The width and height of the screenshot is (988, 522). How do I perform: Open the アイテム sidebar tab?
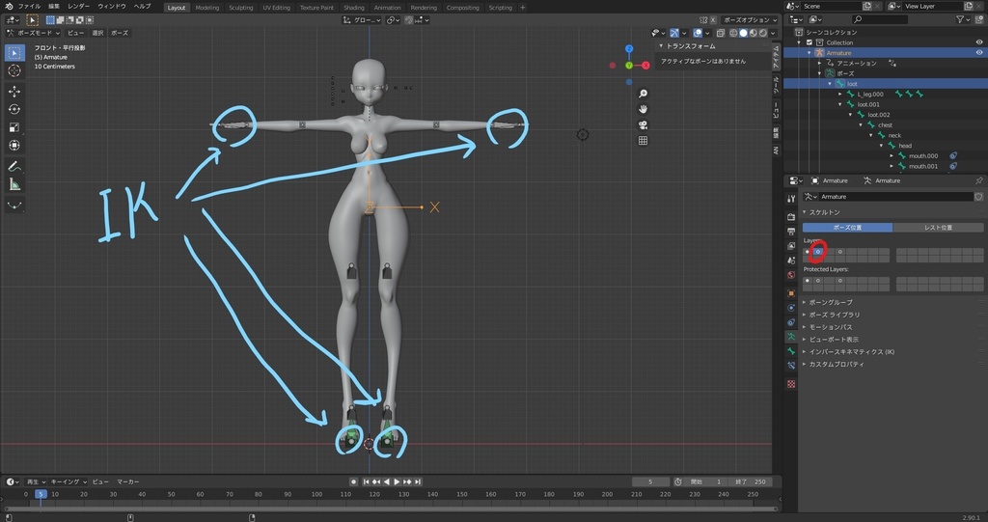click(776, 57)
